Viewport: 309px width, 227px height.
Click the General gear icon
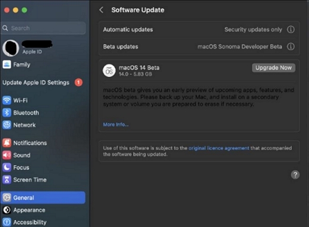[x=7, y=197]
